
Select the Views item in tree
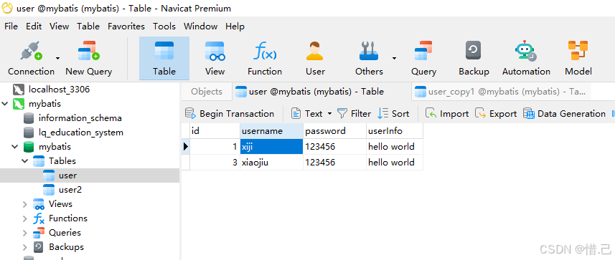tap(60, 204)
